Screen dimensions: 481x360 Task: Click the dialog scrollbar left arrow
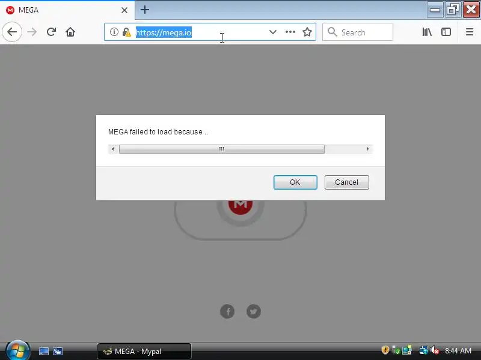pos(113,149)
